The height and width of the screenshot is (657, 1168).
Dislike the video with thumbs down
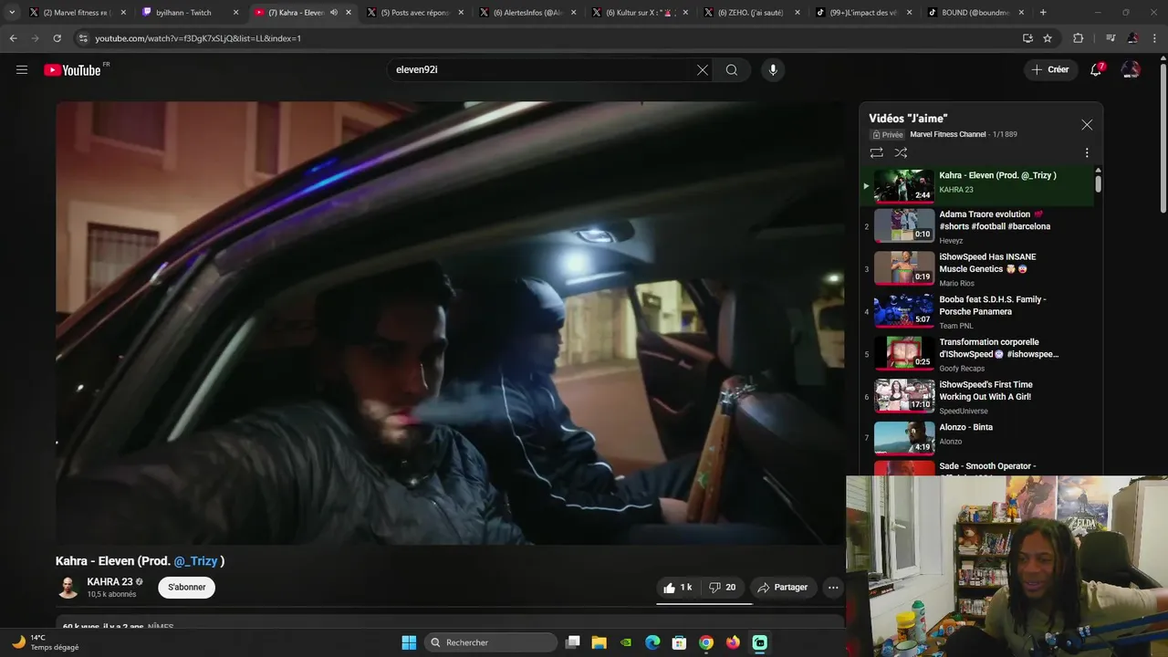(725, 588)
